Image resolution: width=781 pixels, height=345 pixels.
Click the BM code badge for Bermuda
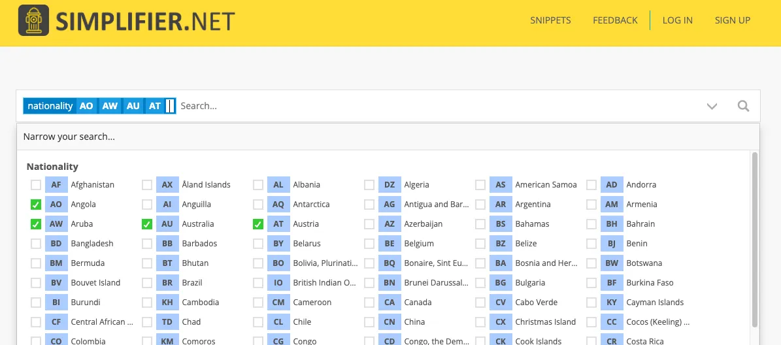click(x=56, y=263)
